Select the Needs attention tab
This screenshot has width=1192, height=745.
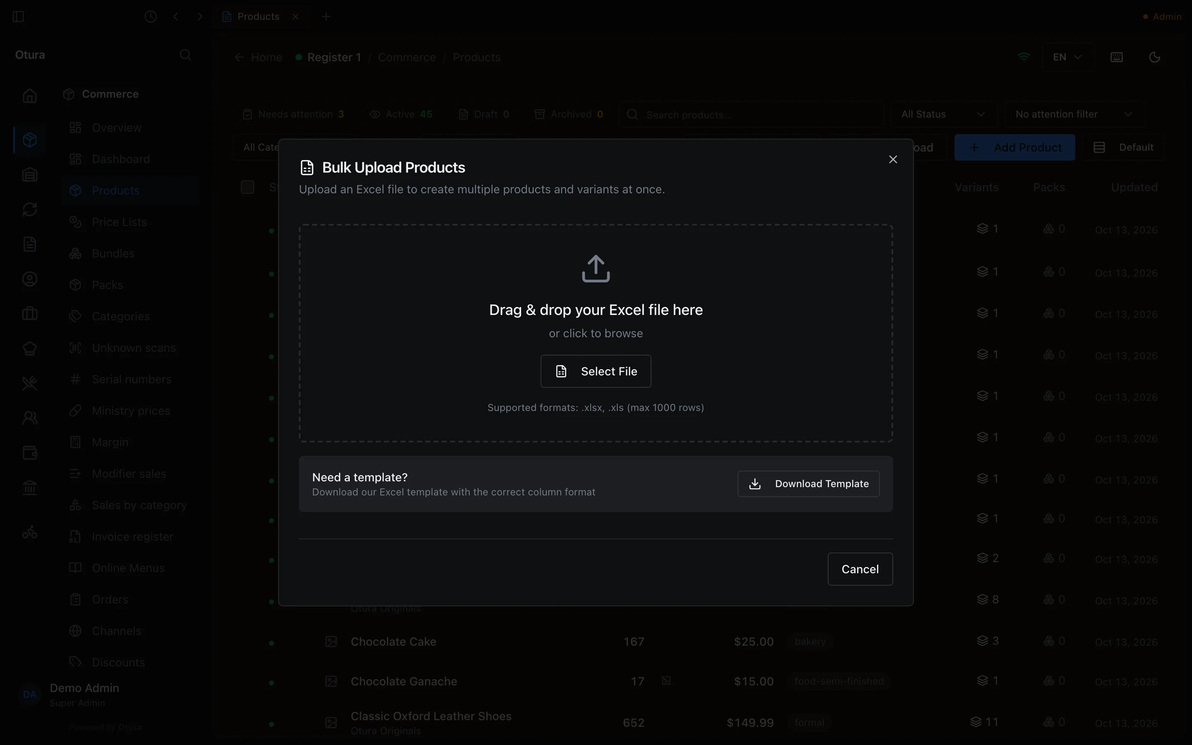[293, 114]
